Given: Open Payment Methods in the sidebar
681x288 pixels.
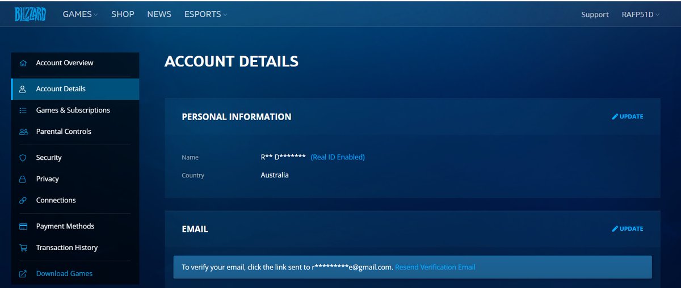Looking at the screenshot, I should (75, 226).
